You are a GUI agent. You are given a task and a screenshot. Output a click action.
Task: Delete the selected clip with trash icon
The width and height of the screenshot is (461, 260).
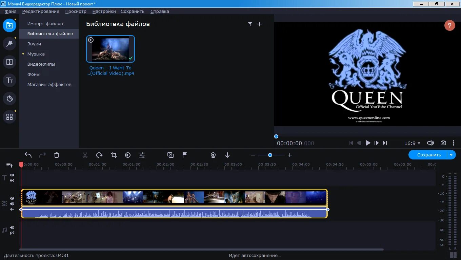(57, 155)
